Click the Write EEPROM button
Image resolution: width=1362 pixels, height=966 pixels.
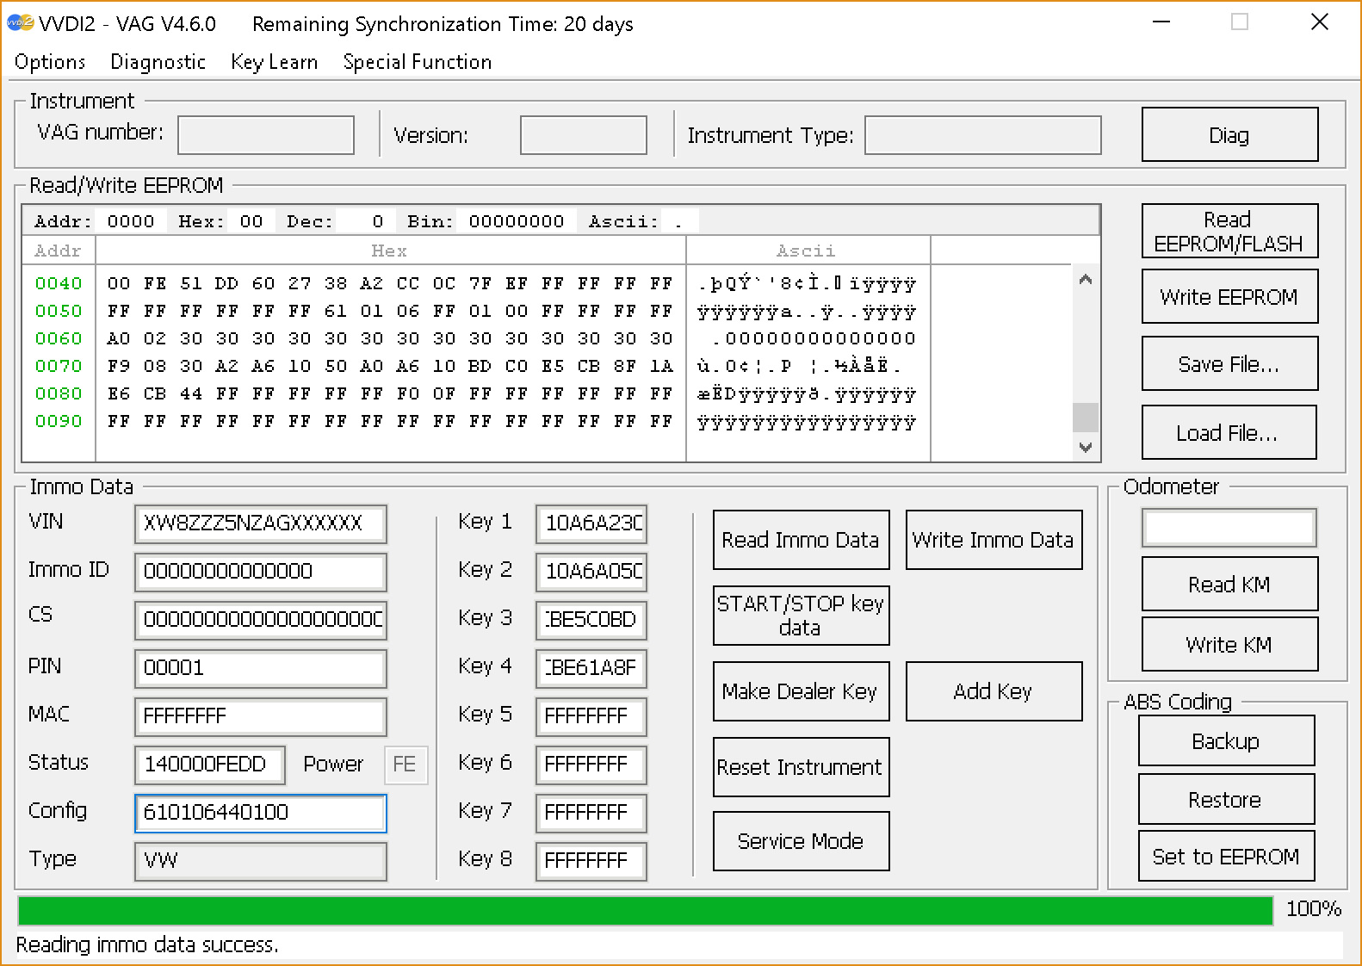pos(1229,296)
